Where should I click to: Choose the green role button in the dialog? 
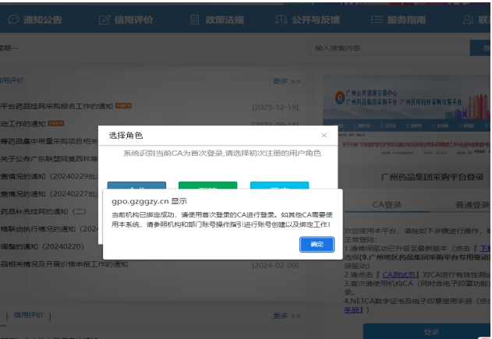coord(207,186)
